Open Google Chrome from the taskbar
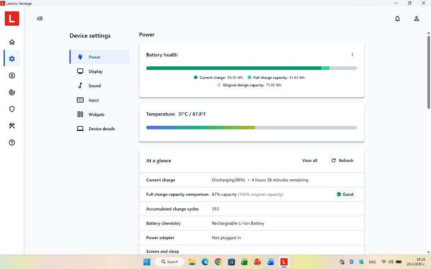431x269 pixels. tap(218, 262)
